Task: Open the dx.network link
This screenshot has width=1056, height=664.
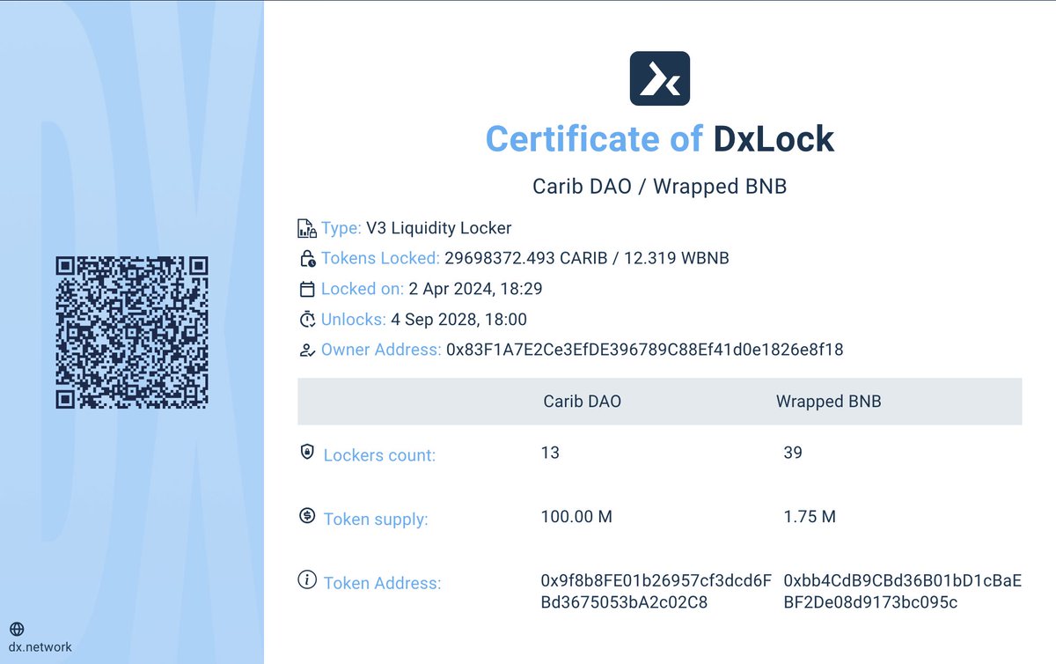Action: 40,647
